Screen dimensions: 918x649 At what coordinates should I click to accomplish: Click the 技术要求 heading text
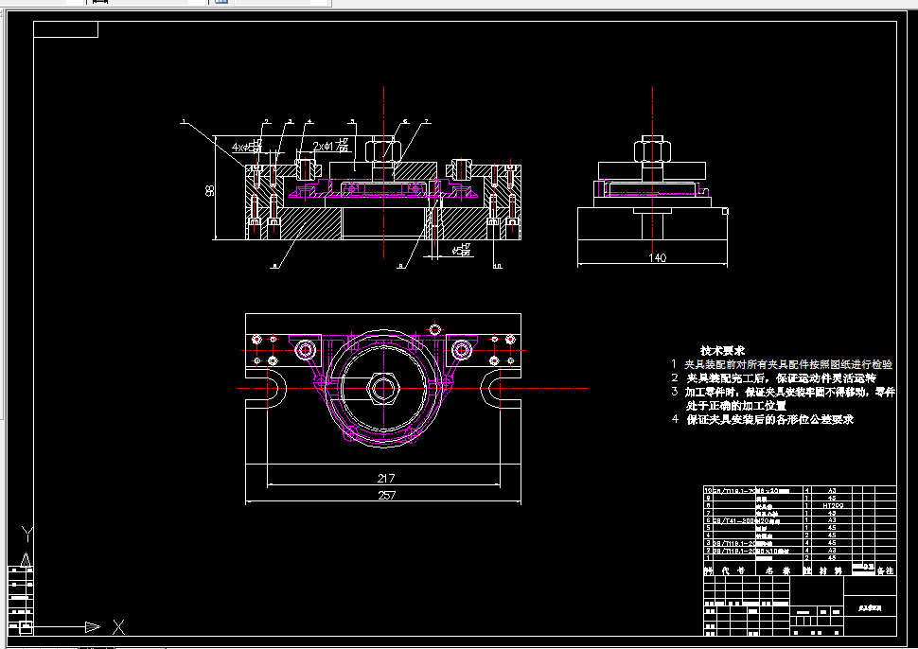pyautogui.click(x=722, y=351)
